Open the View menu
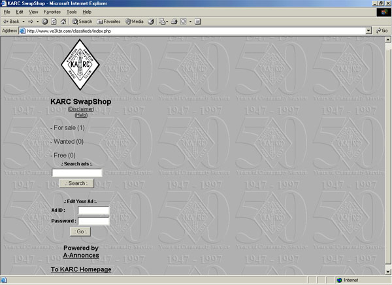392x285 pixels. click(33, 12)
